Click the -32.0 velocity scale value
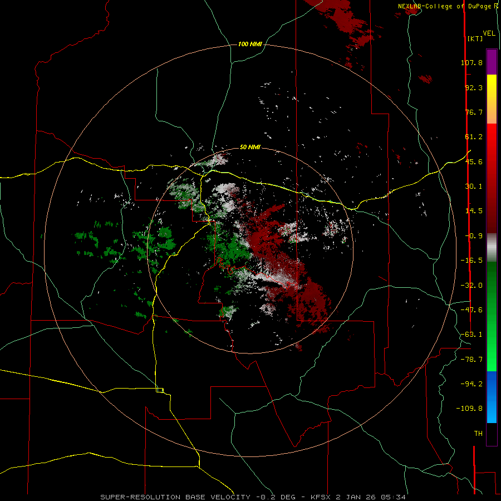The height and width of the screenshot is (501, 501). pyautogui.click(x=471, y=286)
